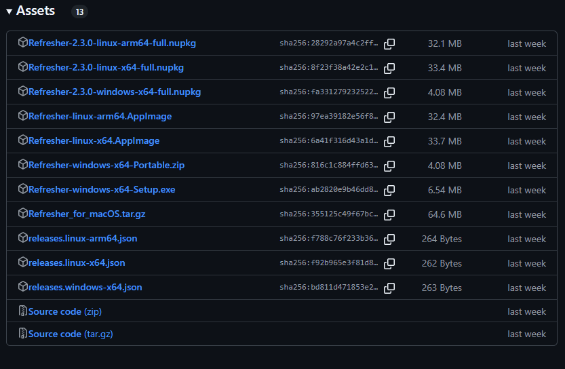Copy SHA256 of Refresher_for_macOS.tar.gz

pyautogui.click(x=389, y=214)
